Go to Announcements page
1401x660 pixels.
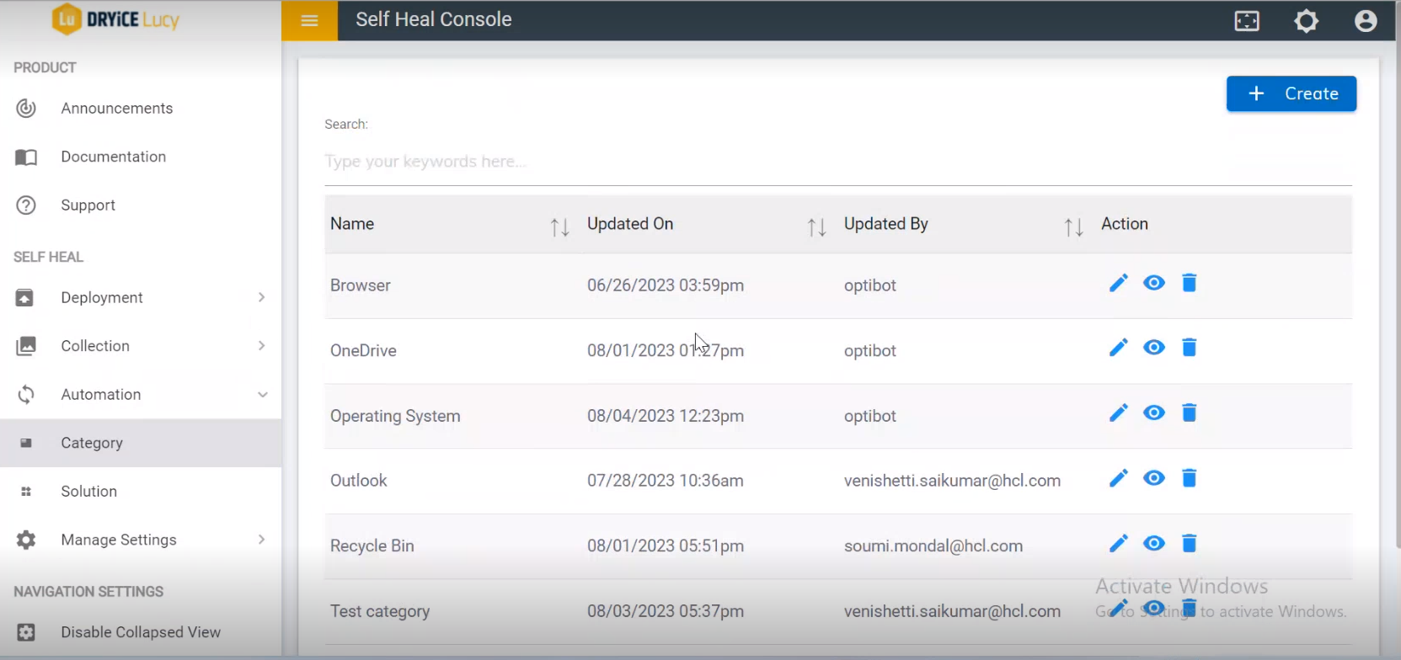pos(116,109)
